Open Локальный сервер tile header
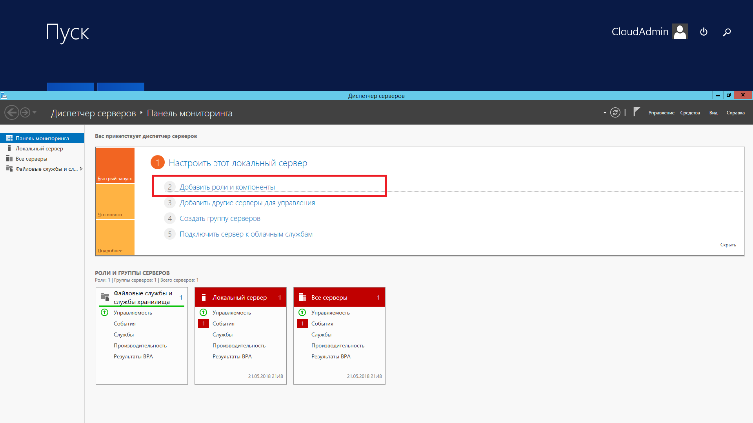This screenshot has width=753, height=423. (240, 297)
